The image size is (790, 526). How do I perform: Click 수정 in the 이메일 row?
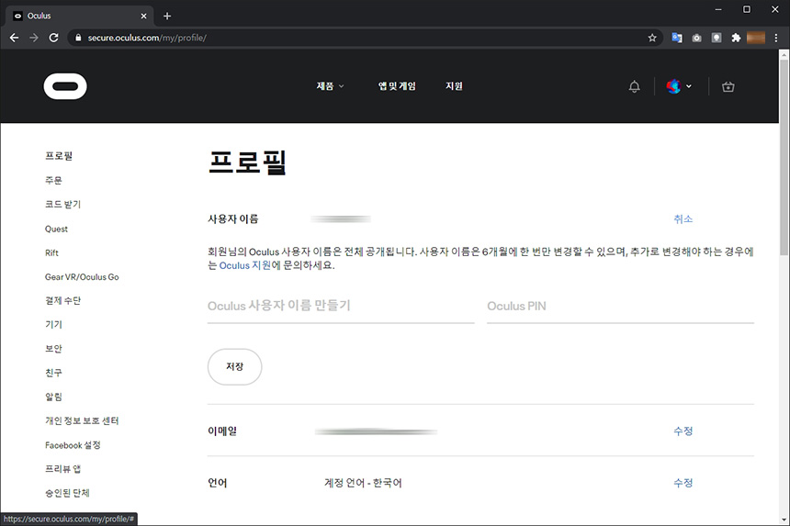click(683, 431)
